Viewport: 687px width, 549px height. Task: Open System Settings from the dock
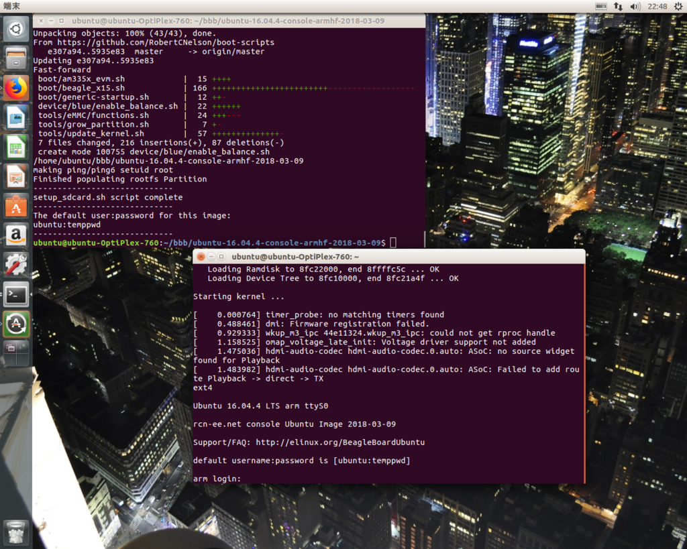pos(16,265)
